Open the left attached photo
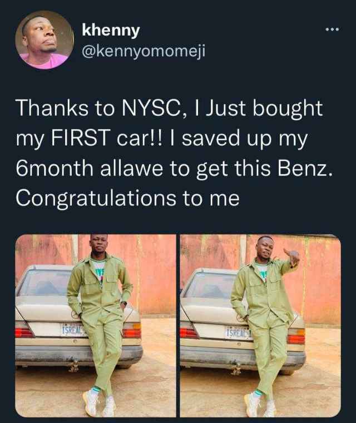The height and width of the screenshot is (423, 356). pos(96,326)
